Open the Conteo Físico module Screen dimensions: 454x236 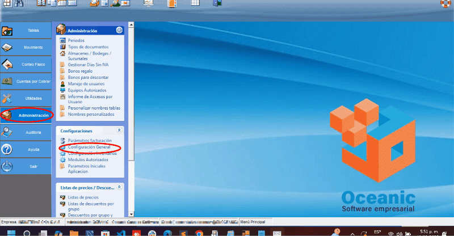click(x=28, y=64)
